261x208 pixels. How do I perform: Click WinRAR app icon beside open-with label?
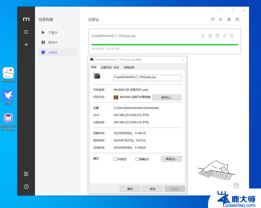[x=116, y=97]
